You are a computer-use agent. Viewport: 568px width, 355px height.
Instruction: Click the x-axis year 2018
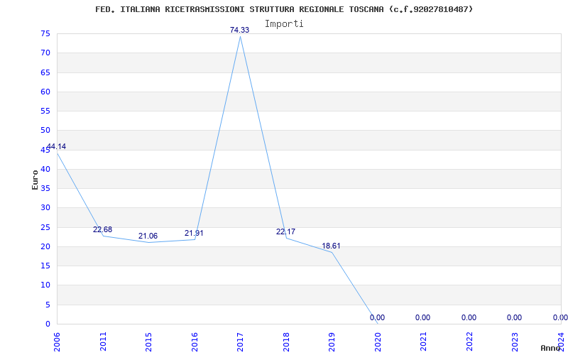(x=286, y=342)
